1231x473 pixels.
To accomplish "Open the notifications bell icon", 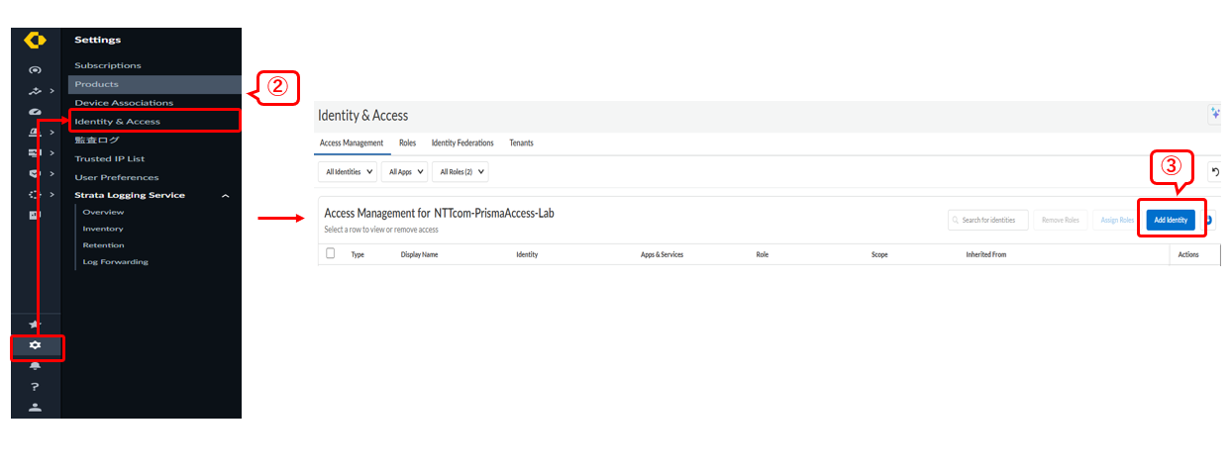I will [36, 365].
